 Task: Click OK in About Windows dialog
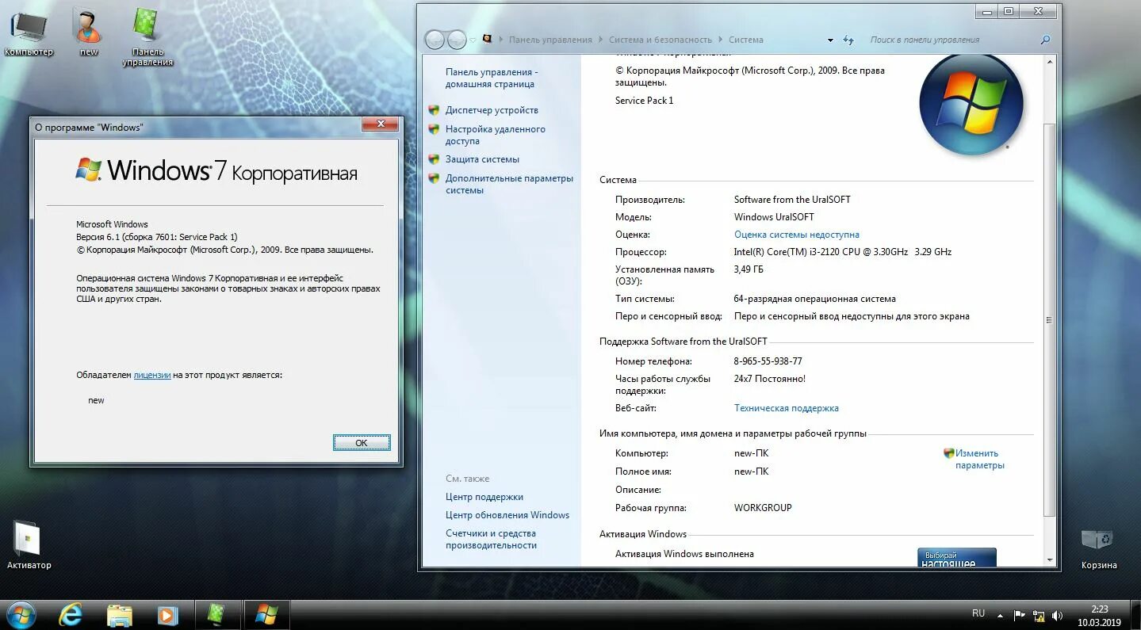362,443
